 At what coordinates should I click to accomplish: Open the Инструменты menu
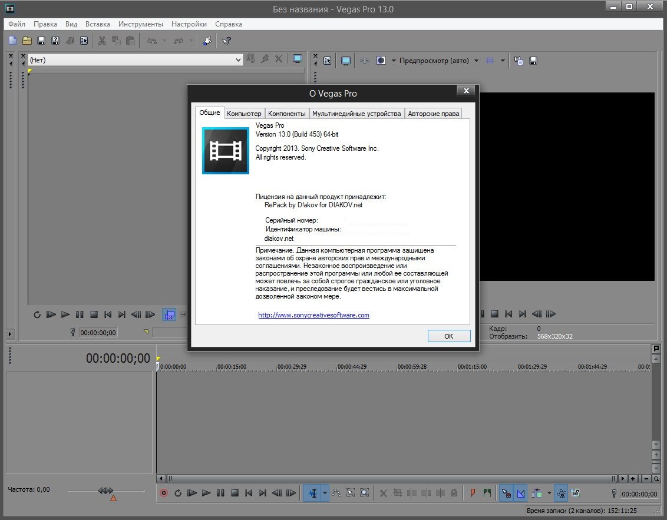[140, 24]
